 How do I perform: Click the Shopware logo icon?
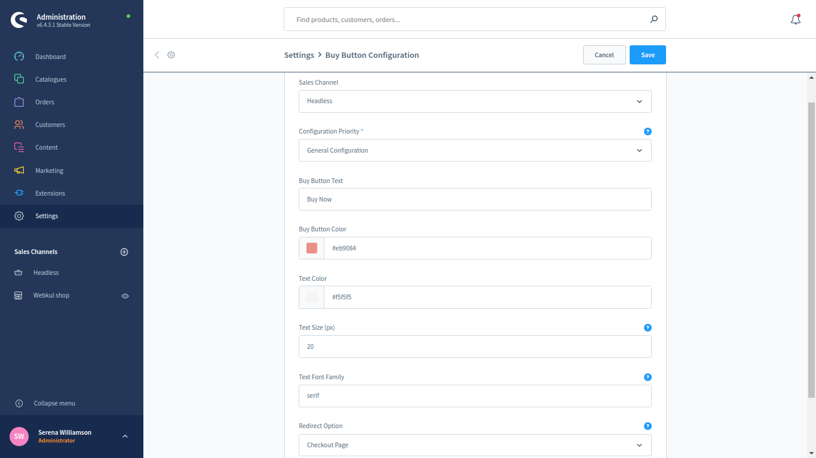pos(19,20)
